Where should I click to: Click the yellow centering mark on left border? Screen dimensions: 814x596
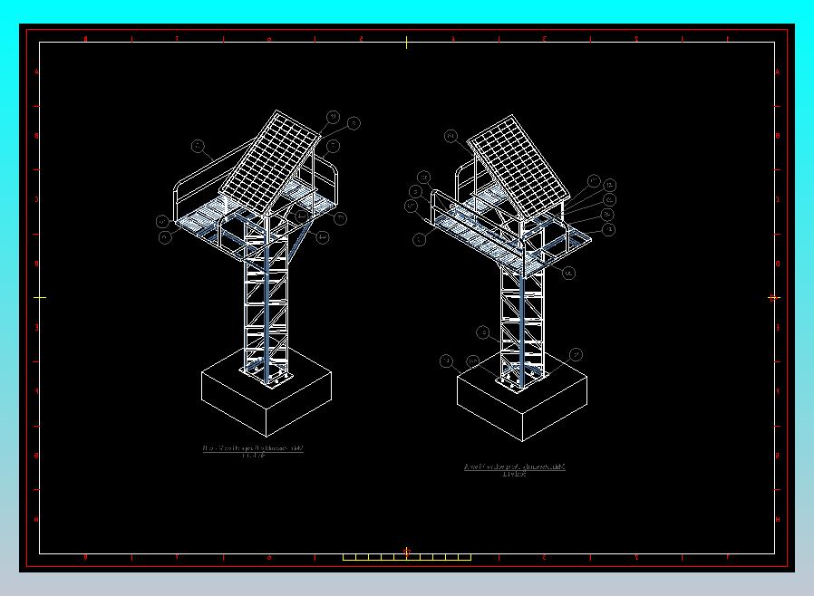40,298
